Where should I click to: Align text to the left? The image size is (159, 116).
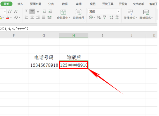(x=26, y=17)
